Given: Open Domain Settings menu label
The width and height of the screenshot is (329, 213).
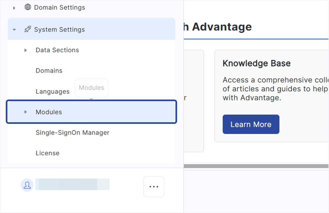Looking at the screenshot, I should (x=59, y=7).
